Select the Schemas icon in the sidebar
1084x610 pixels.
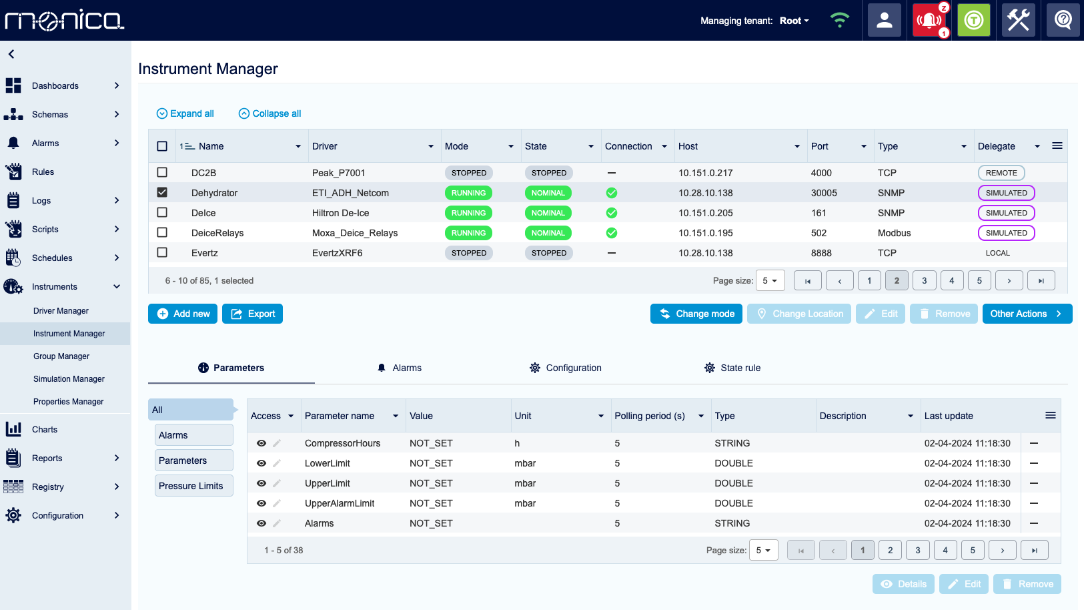(14, 114)
